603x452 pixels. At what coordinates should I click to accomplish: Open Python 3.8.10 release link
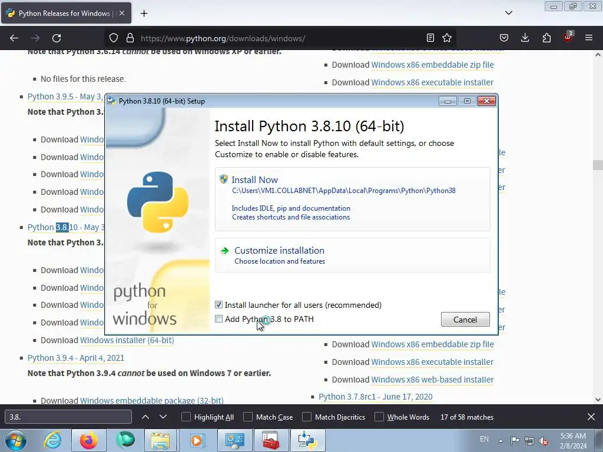point(66,227)
